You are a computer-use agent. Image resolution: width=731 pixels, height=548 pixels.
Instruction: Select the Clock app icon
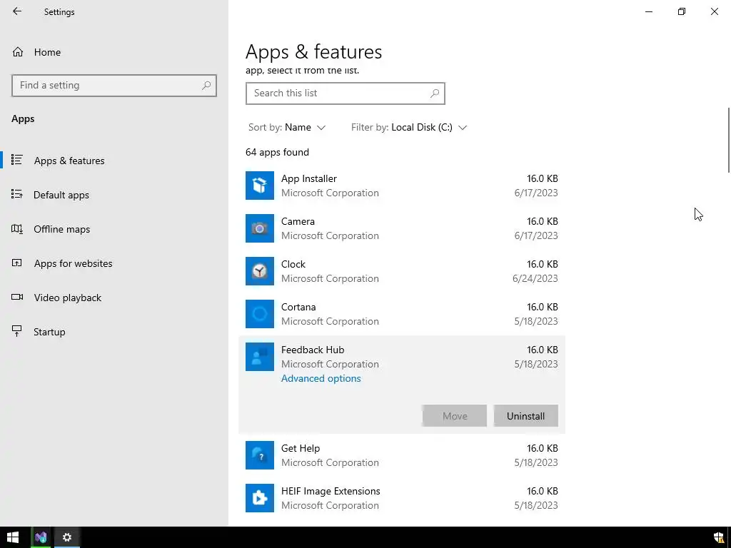tap(260, 271)
